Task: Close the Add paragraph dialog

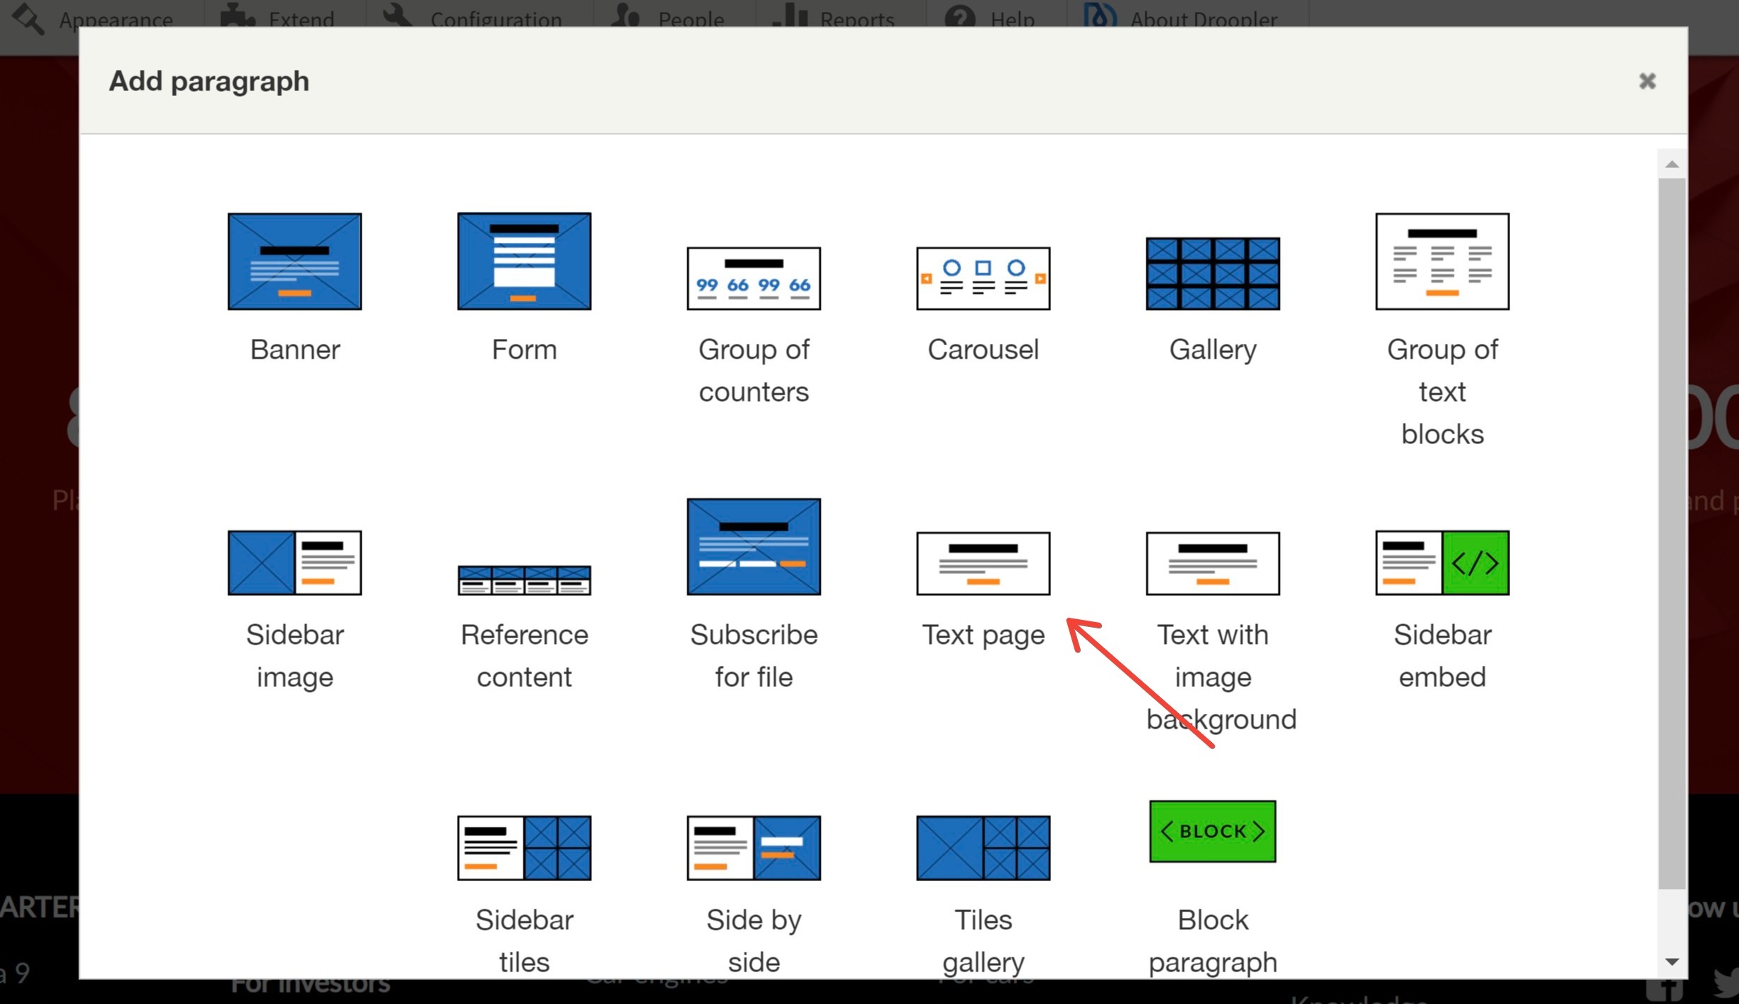Action: pos(1647,81)
